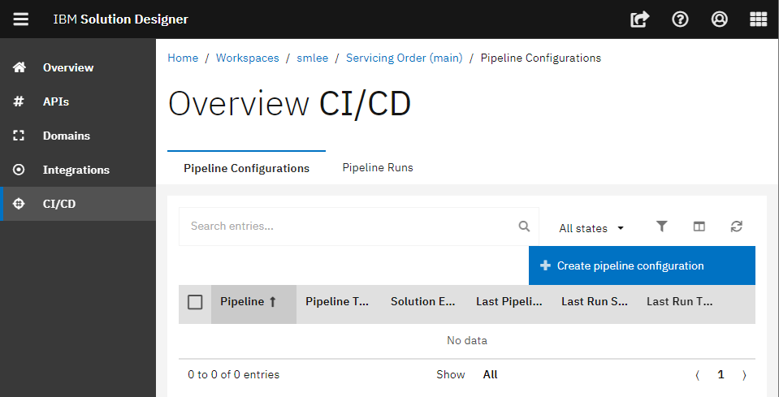The image size is (779, 397).
Task: Click the share/export icon in header
Action: pos(640,19)
